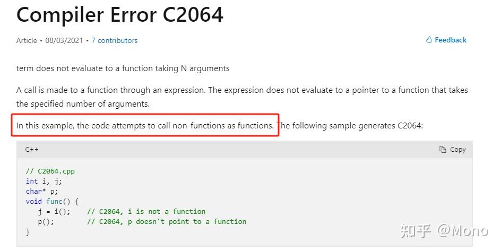
Task: Click the Article label under the title
Action: tap(27, 40)
